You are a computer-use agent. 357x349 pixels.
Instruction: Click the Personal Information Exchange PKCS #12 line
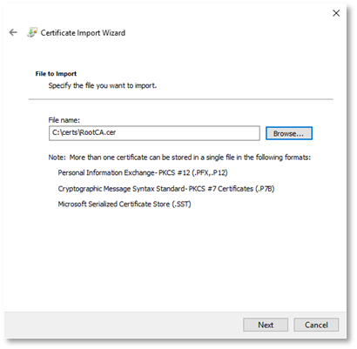tap(143, 172)
